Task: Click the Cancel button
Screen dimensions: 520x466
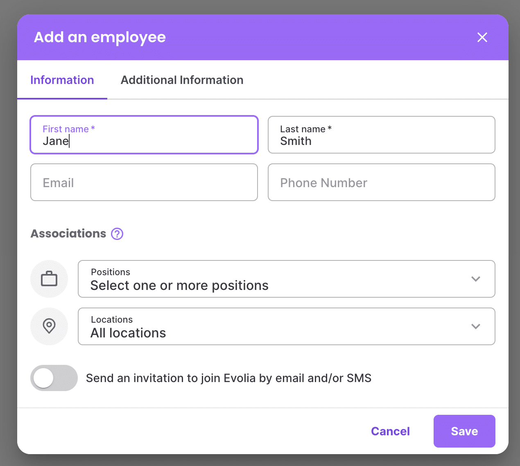Action: 390,431
